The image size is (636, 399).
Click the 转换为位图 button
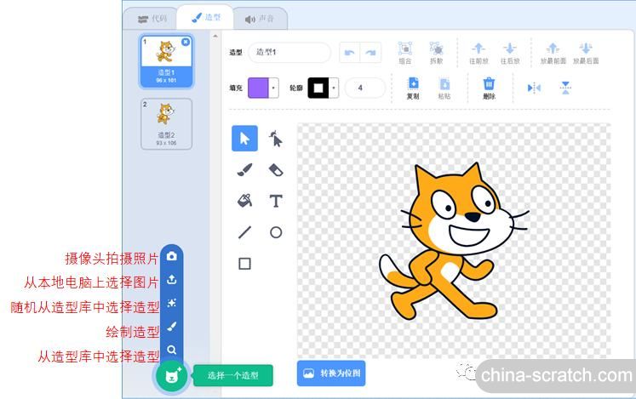tap(331, 373)
